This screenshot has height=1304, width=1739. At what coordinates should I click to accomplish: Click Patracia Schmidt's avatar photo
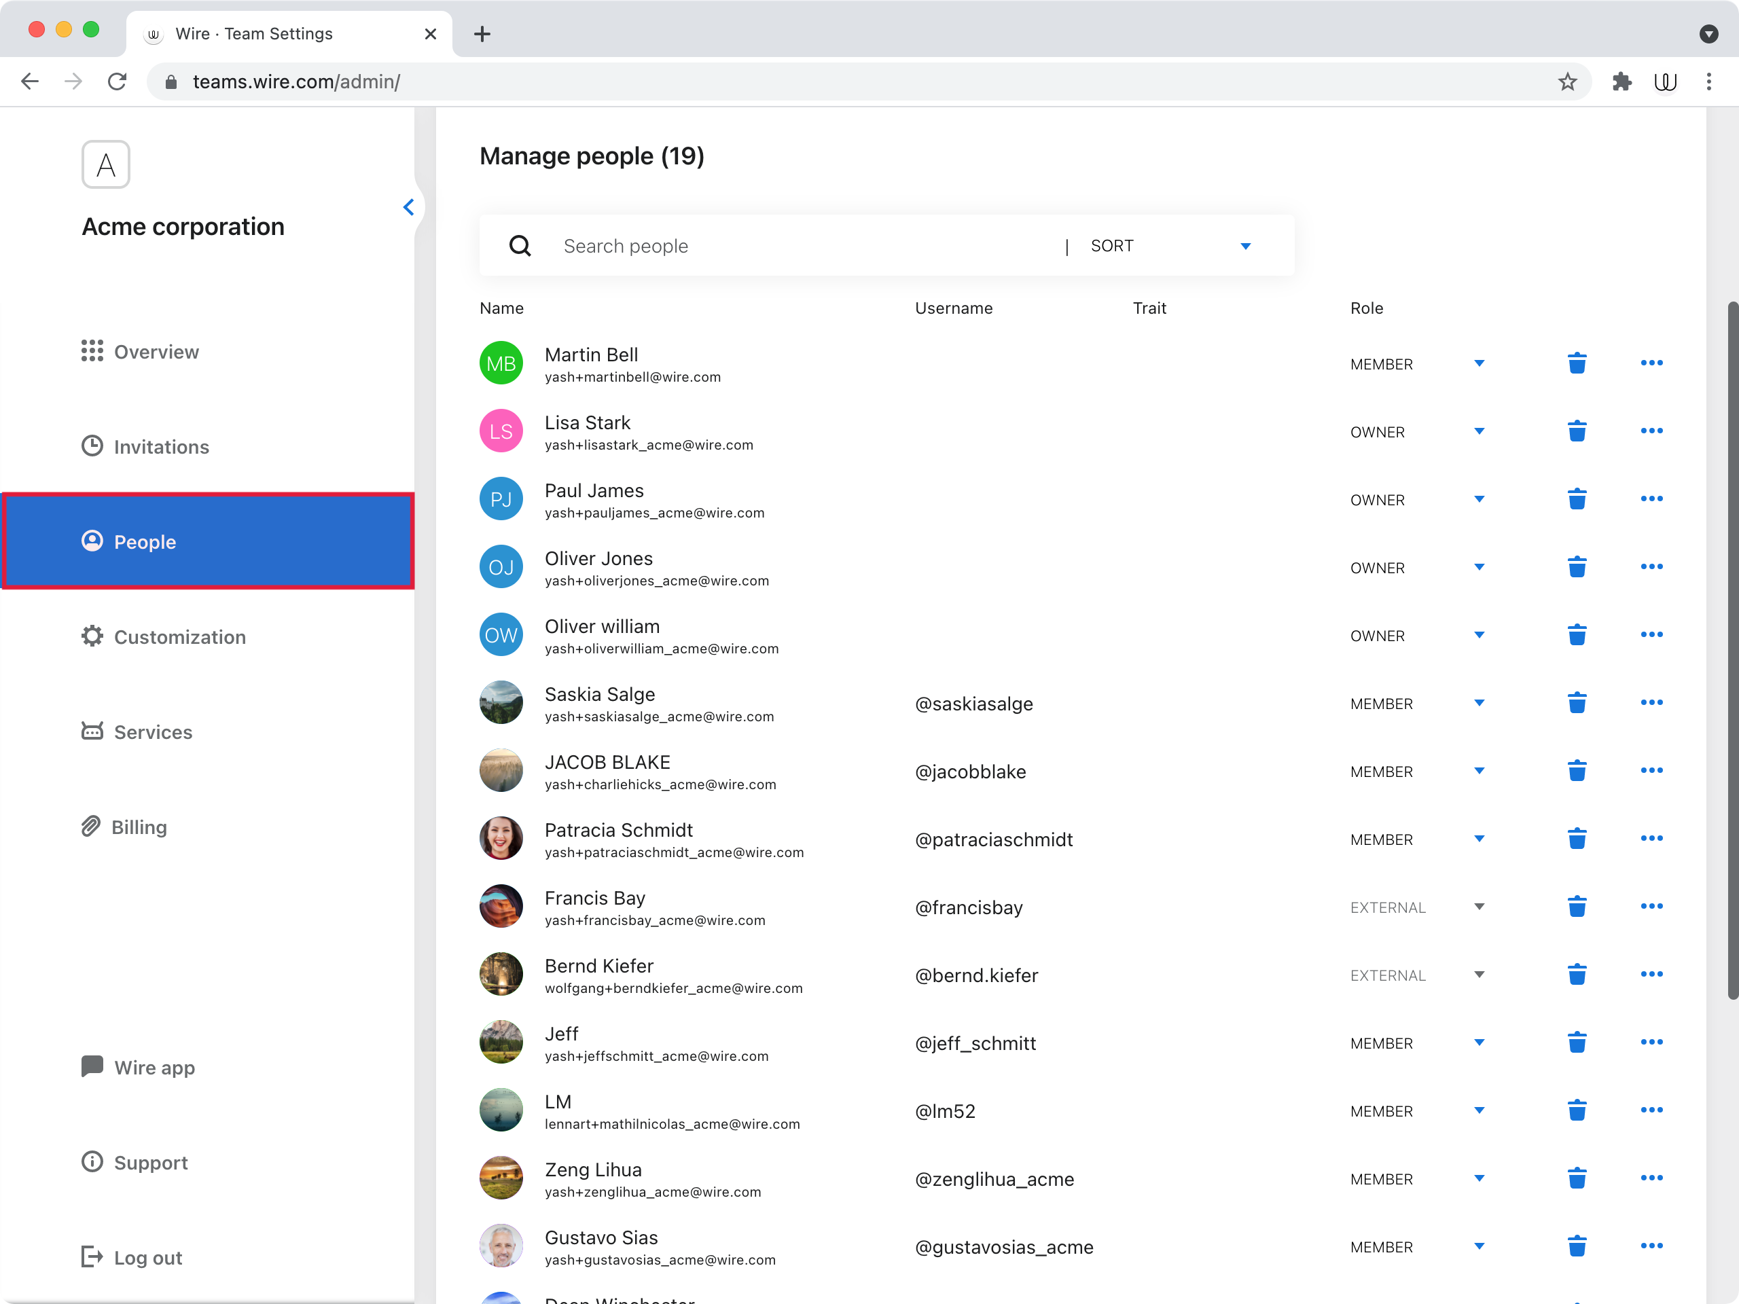501,838
